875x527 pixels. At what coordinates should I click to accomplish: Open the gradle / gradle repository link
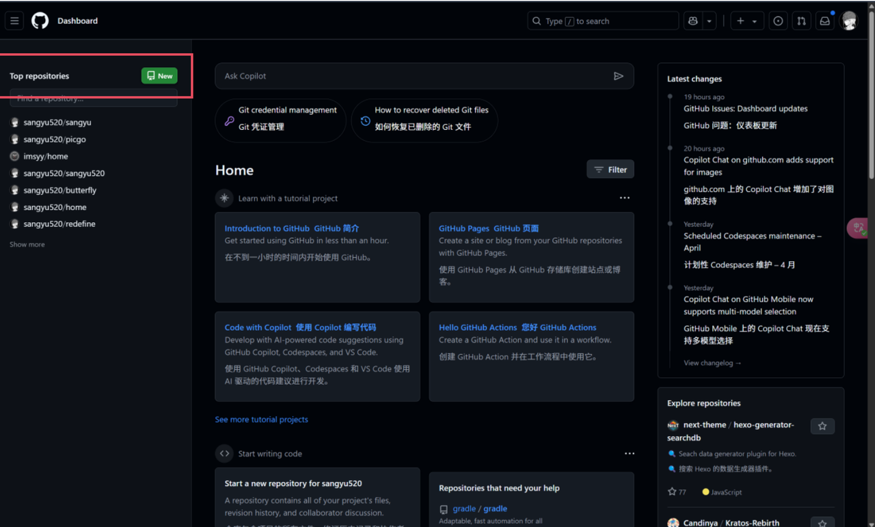pos(480,509)
